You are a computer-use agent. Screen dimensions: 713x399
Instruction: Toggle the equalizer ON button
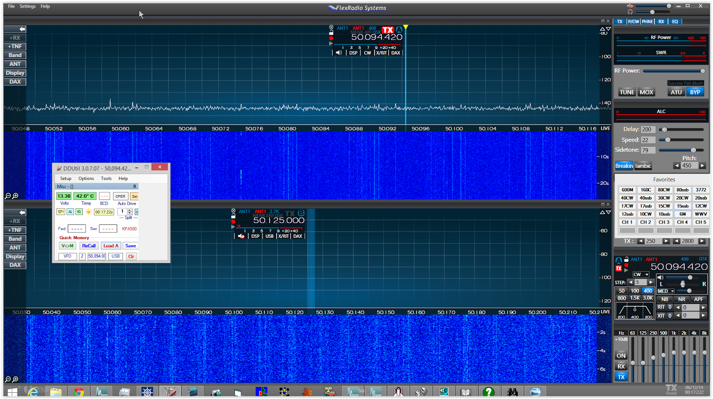(621, 356)
